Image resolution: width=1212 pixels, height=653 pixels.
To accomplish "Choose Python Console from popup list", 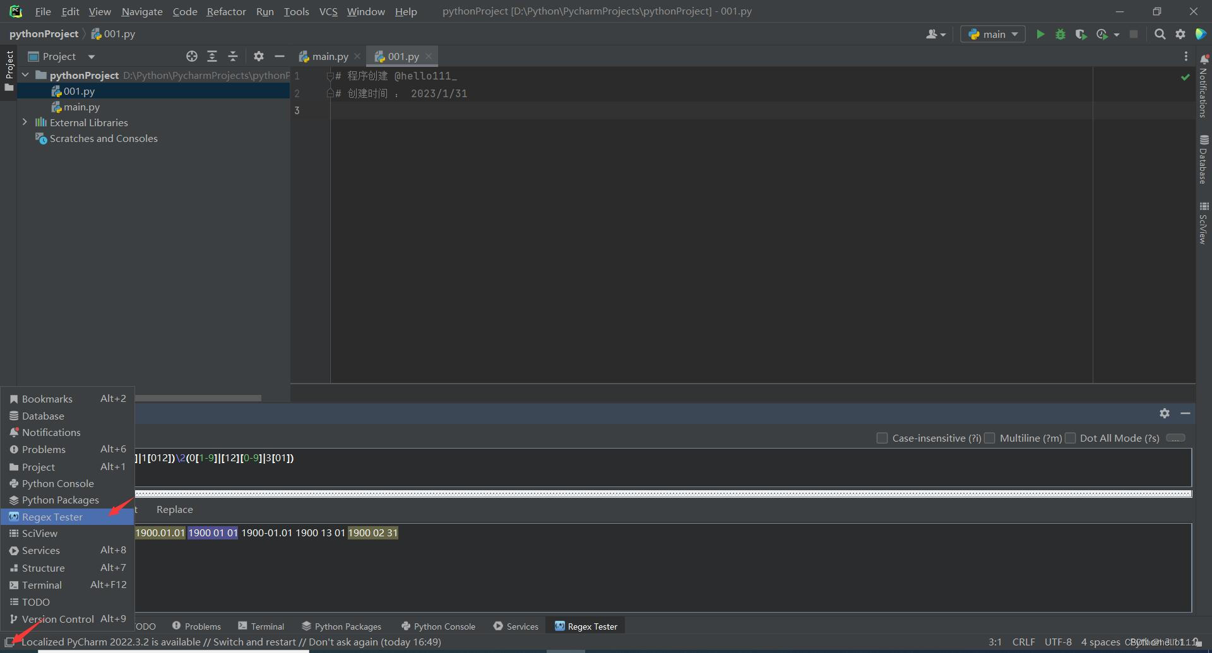I will [68, 483].
